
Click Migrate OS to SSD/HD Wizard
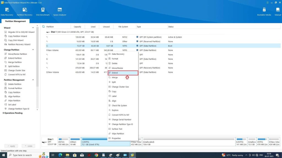(21, 32)
